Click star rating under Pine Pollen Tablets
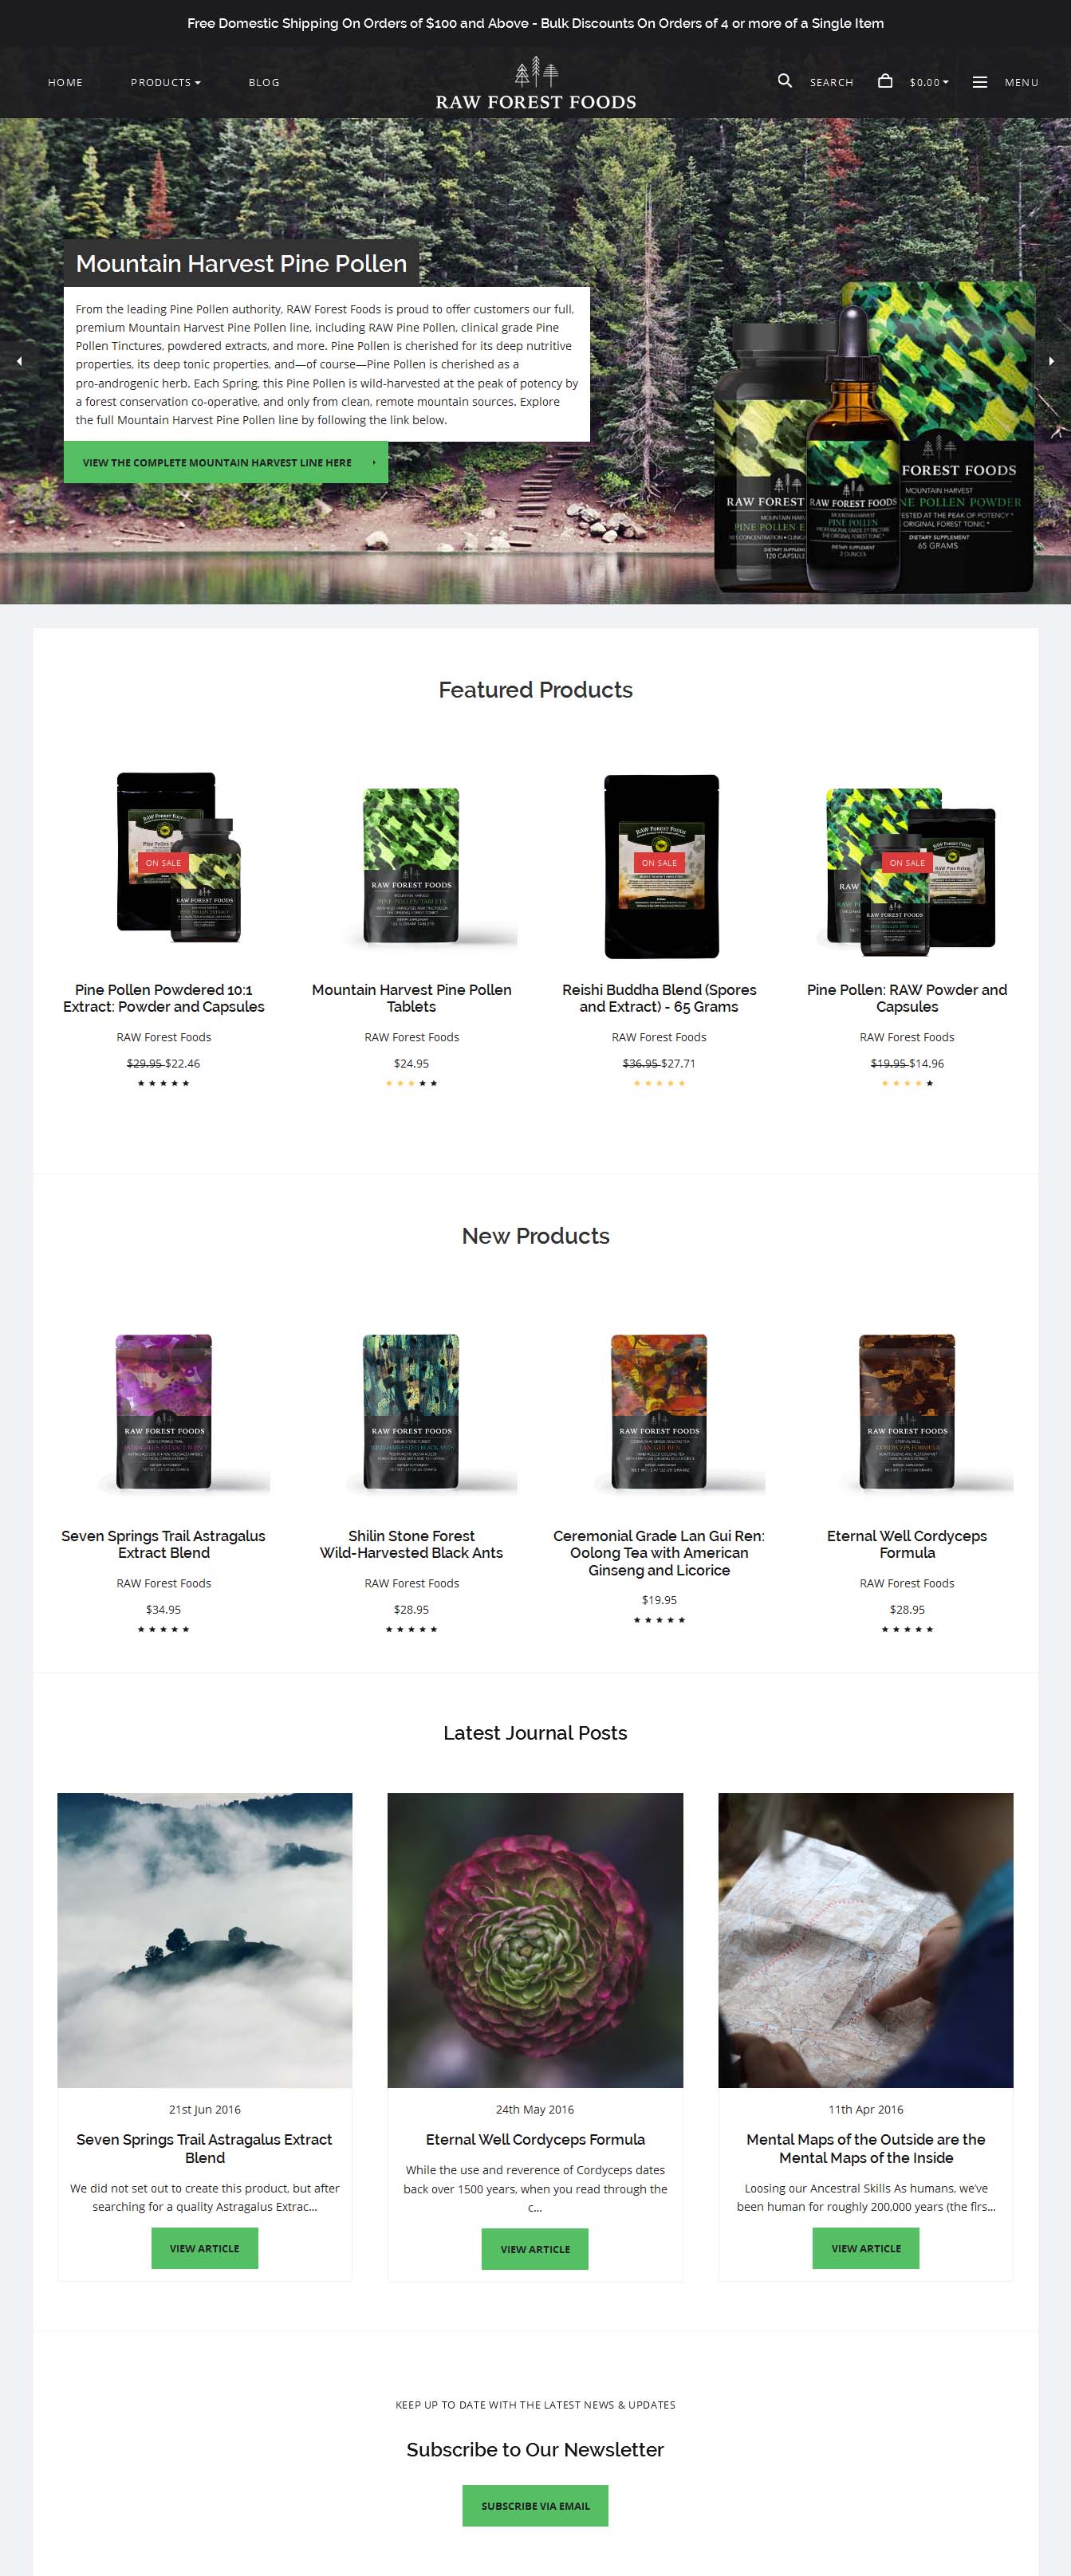Viewport: 1071px width, 2576px height. (411, 1083)
